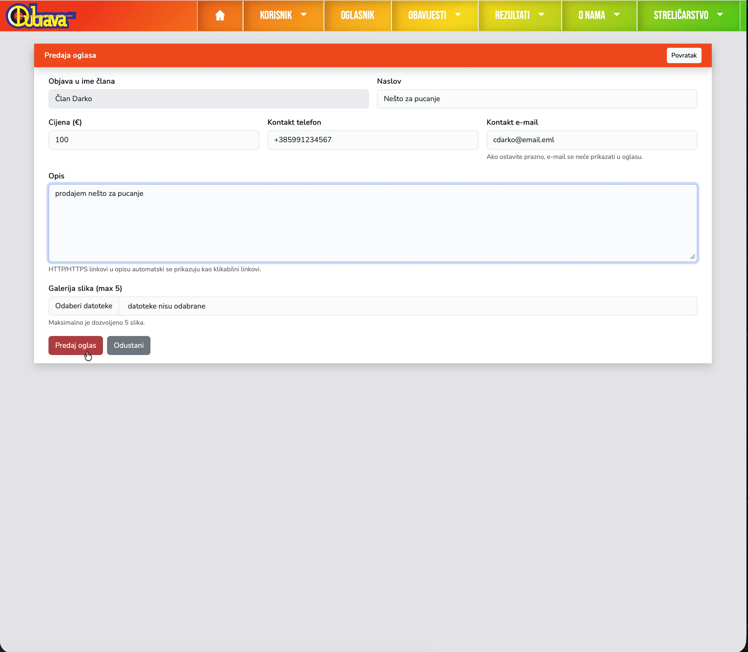Viewport: 748px width, 652px height.
Task: Click inside the Opis textarea
Action: click(372, 223)
